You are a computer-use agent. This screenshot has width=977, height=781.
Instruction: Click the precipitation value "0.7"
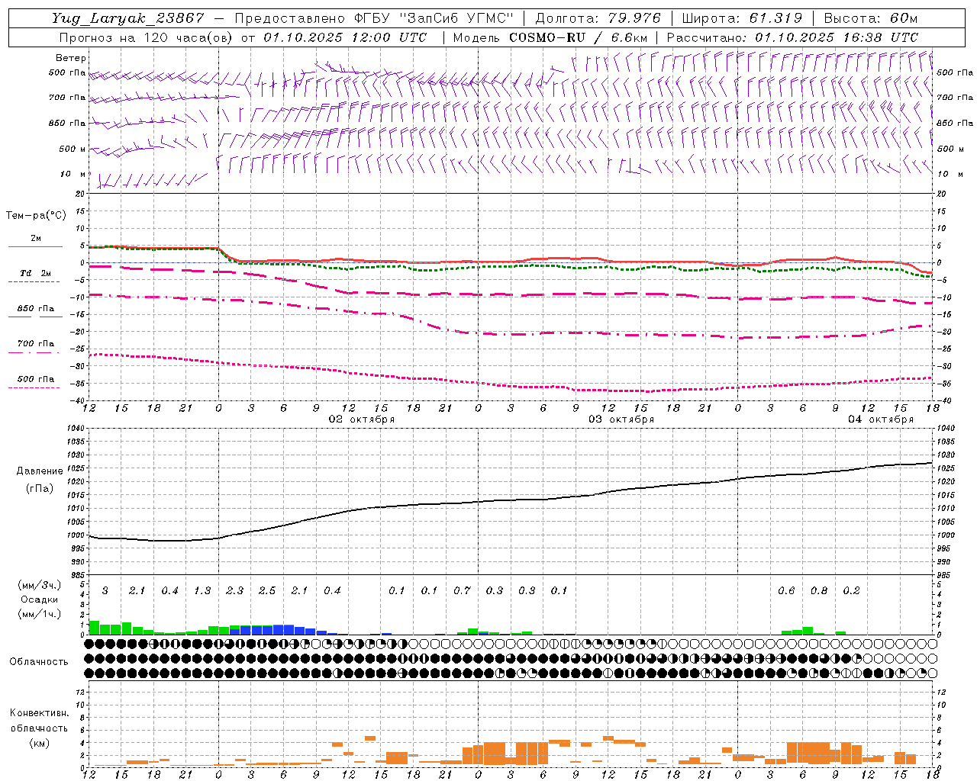462,590
